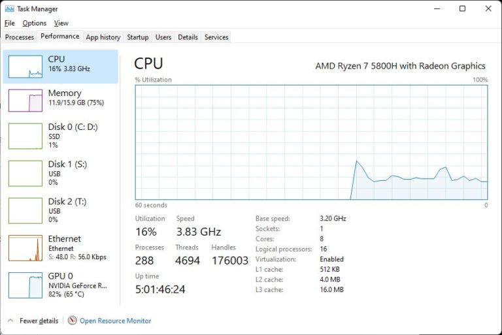Switch to the Processes tab

(x=20, y=37)
